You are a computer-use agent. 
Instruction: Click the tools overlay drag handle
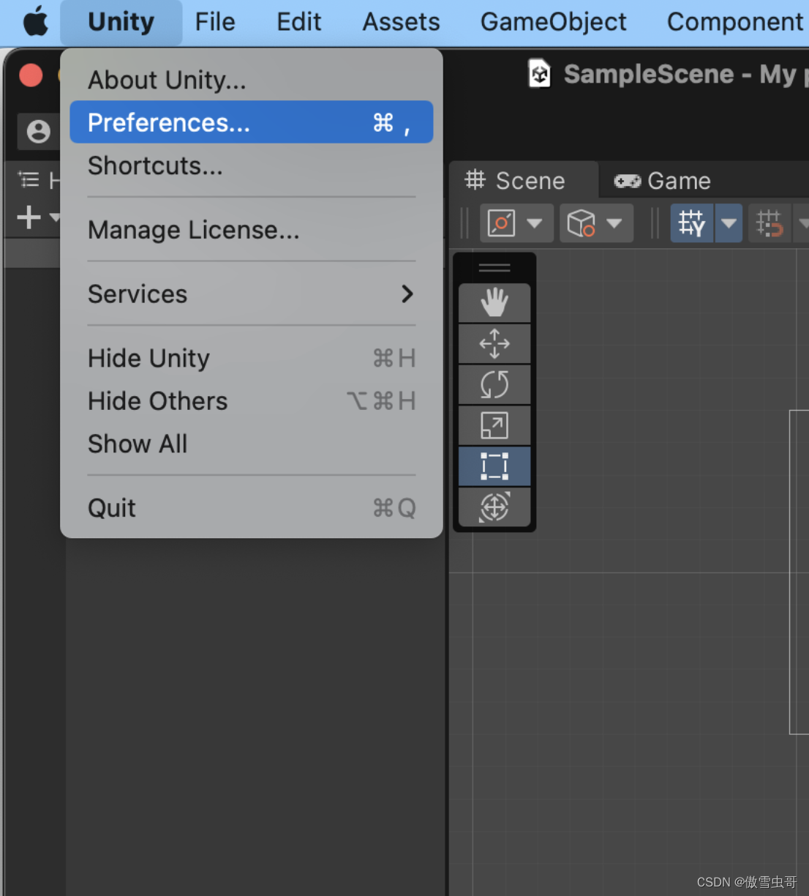coord(494,268)
